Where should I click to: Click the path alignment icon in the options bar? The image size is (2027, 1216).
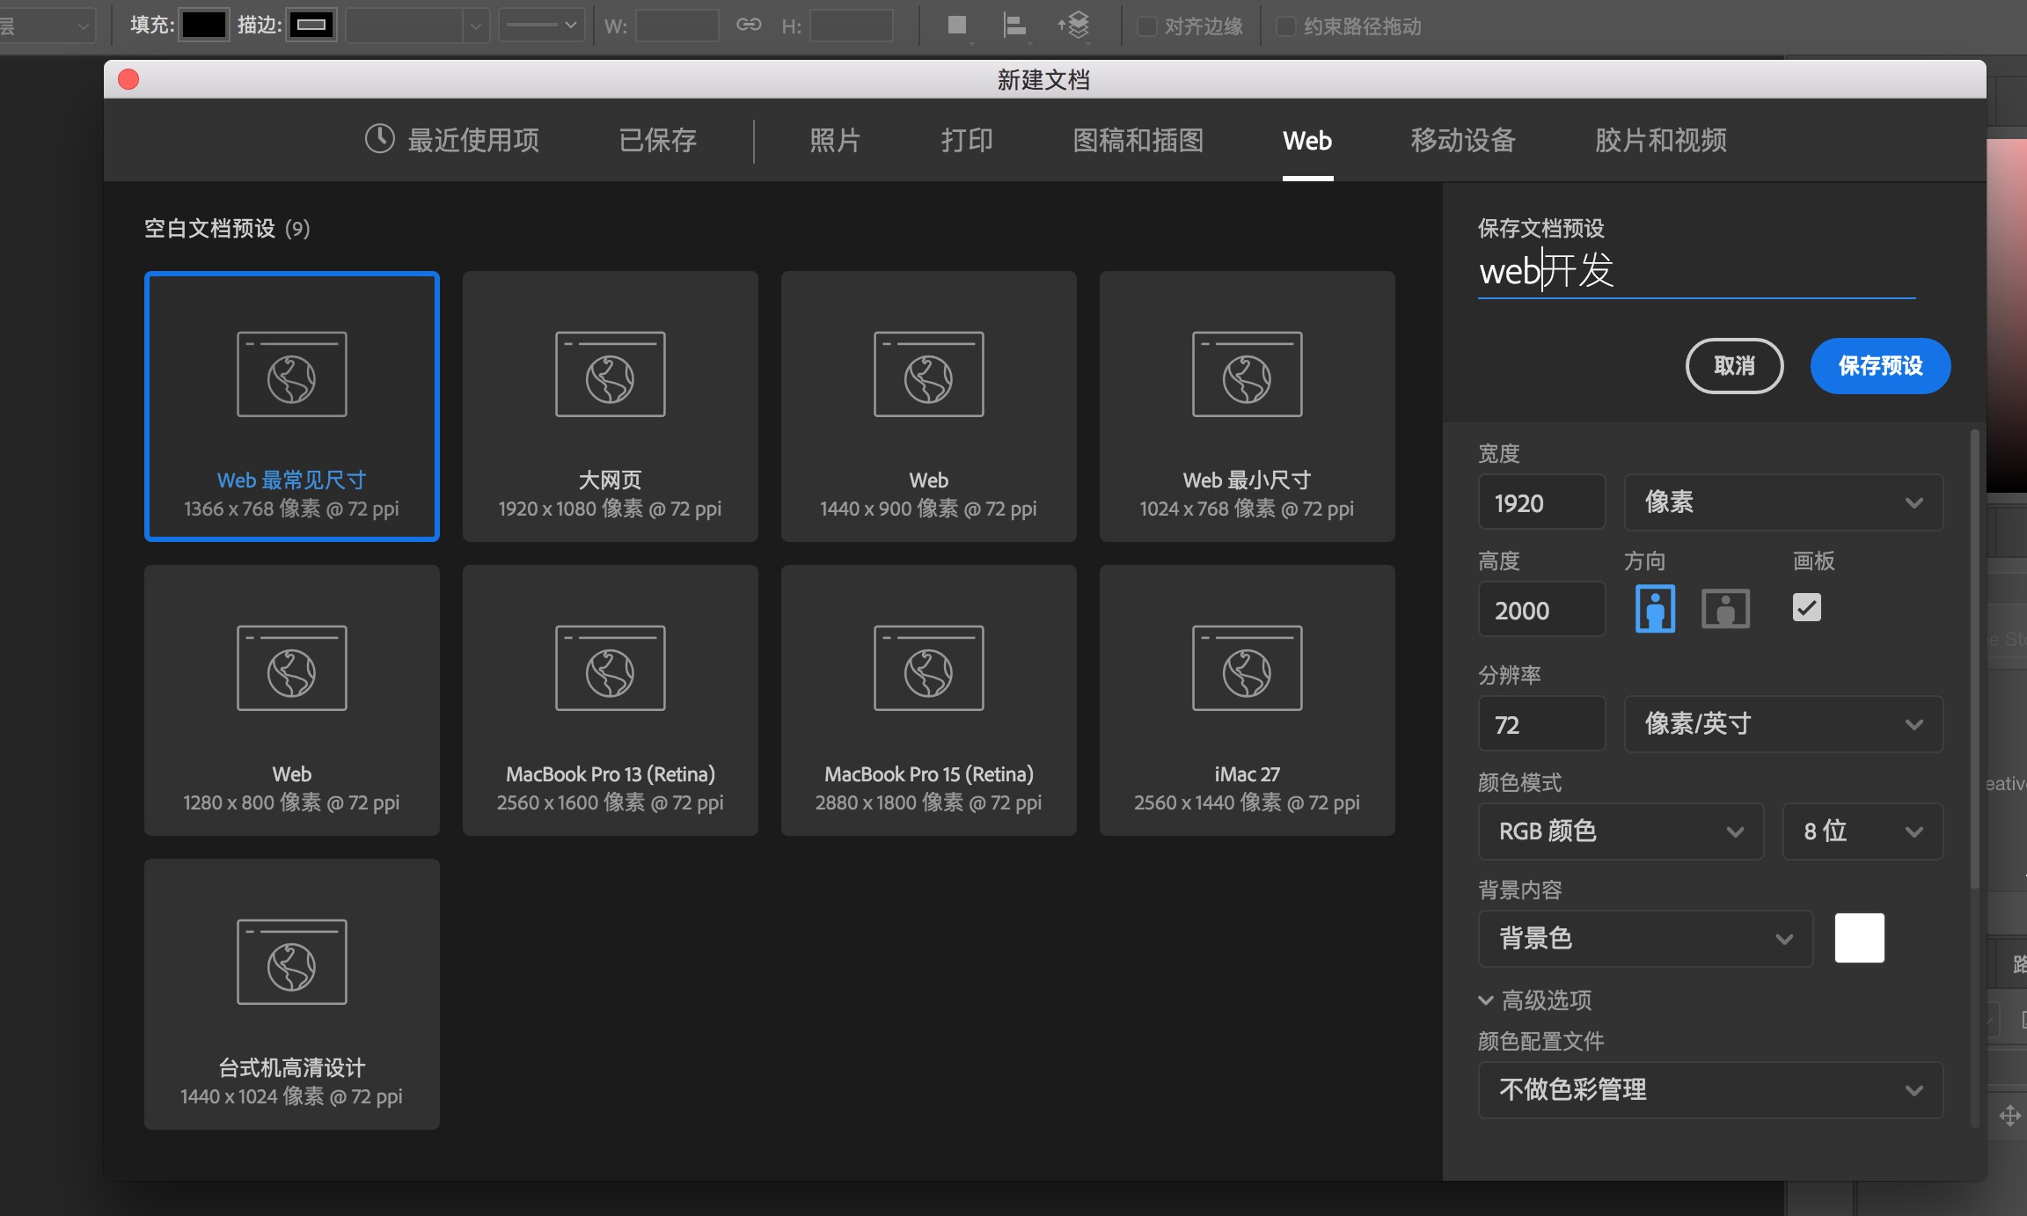click(x=1016, y=26)
